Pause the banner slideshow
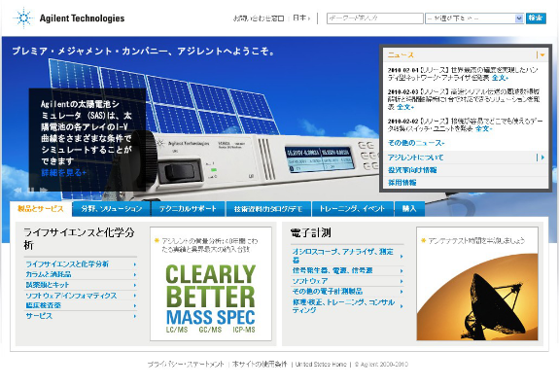 [31, 190]
